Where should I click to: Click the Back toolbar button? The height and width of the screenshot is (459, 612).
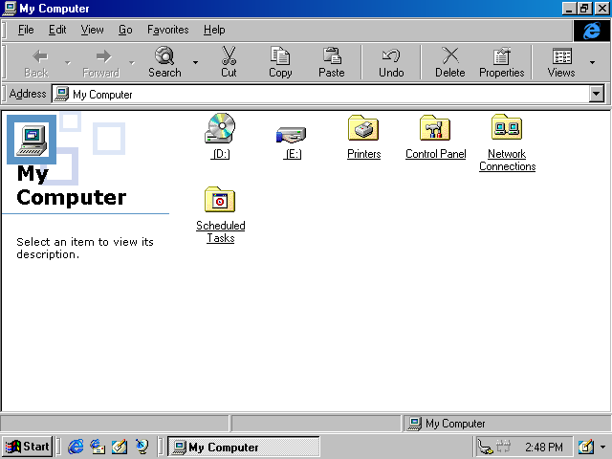coord(36,62)
